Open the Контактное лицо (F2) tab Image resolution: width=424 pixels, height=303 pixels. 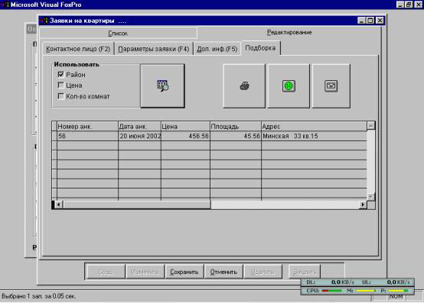(78, 49)
